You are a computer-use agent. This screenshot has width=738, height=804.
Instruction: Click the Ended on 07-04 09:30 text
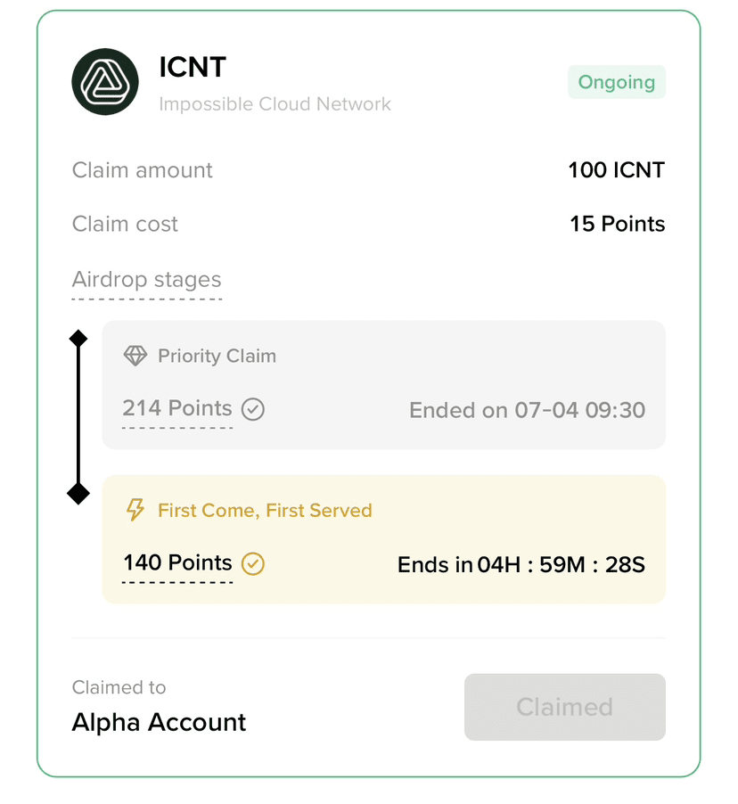[x=528, y=410]
